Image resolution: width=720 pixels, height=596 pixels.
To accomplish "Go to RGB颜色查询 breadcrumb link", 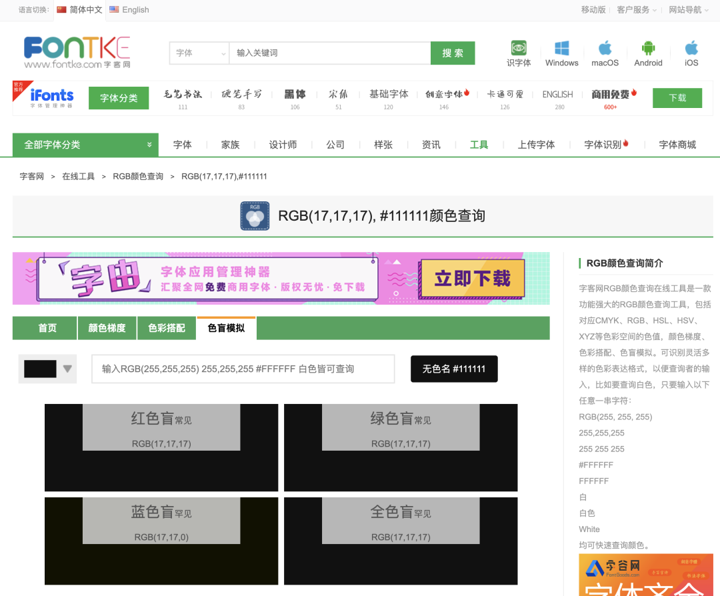I will [138, 176].
